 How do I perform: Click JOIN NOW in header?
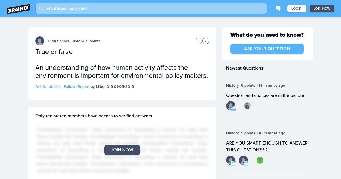tap(322, 9)
